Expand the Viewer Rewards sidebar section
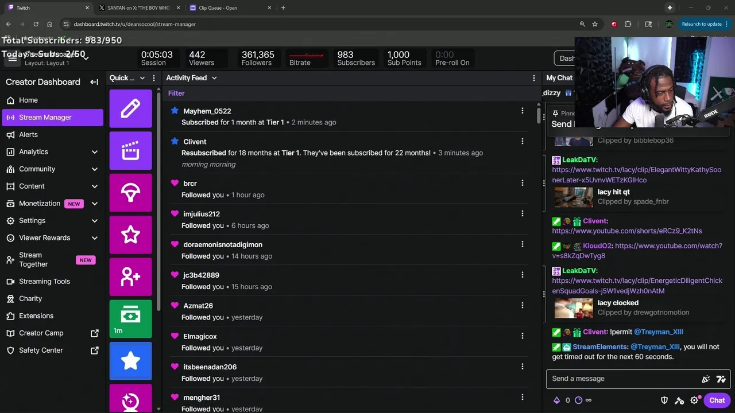This screenshot has height=413, width=735. click(x=95, y=238)
